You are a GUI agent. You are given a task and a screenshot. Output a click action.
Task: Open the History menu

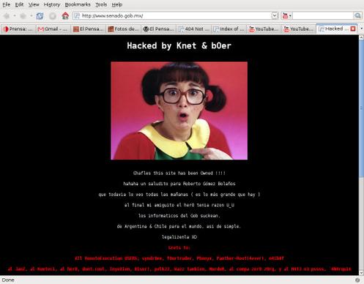[52, 4]
